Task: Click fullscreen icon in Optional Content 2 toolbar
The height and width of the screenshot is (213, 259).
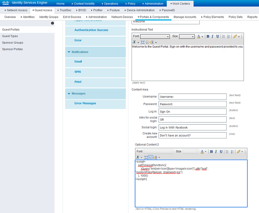Action: tap(146, 158)
